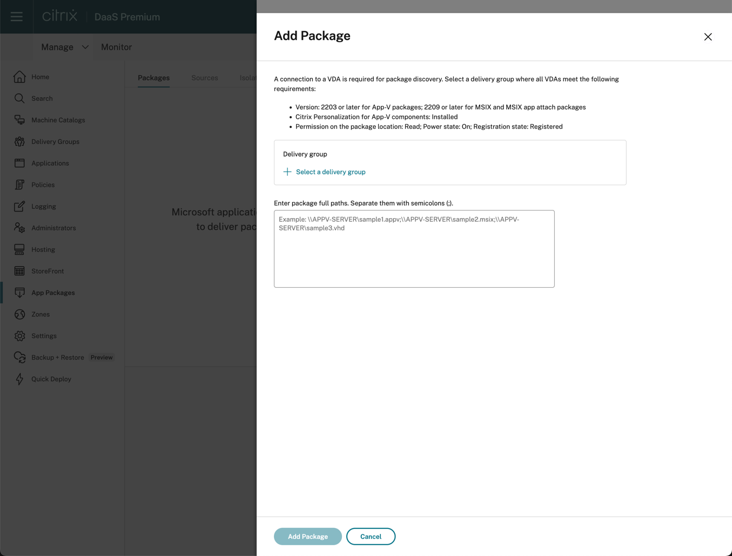Screen dimensions: 732x556
Task: Open the hamburger navigation menu
Action: click(17, 17)
